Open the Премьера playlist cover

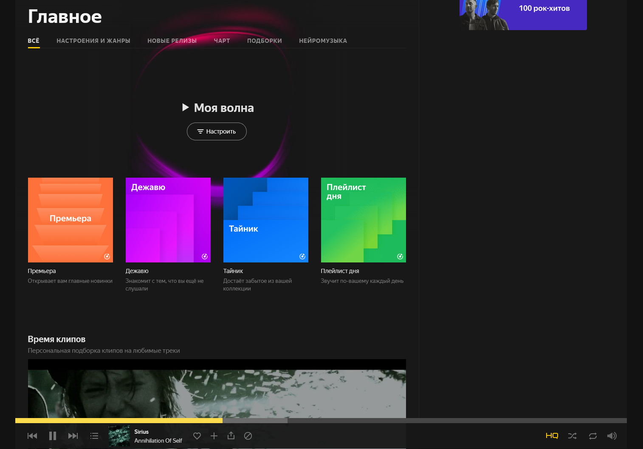[71, 220]
